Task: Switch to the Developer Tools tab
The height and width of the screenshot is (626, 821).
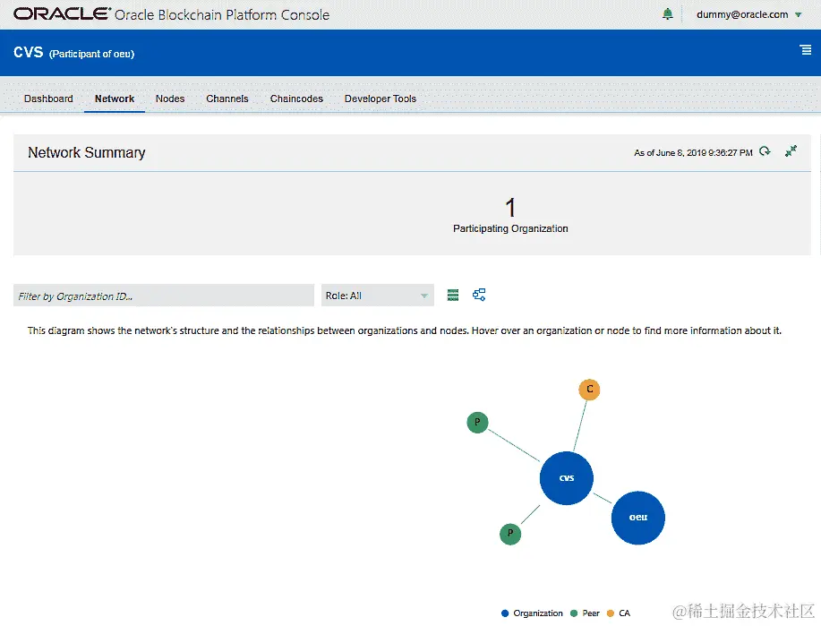Action: pos(381,99)
